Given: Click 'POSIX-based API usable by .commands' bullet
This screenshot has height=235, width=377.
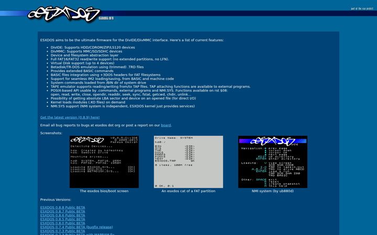Looking at the screenshot, I should (139, 90).
